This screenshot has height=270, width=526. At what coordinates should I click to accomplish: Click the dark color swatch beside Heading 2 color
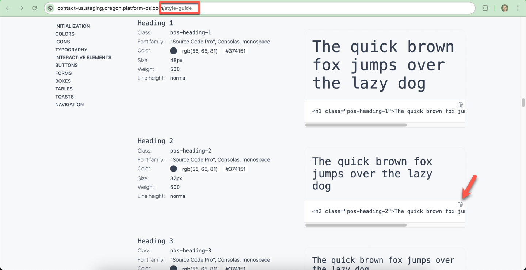pyautogui.click(x=174, y=169)
